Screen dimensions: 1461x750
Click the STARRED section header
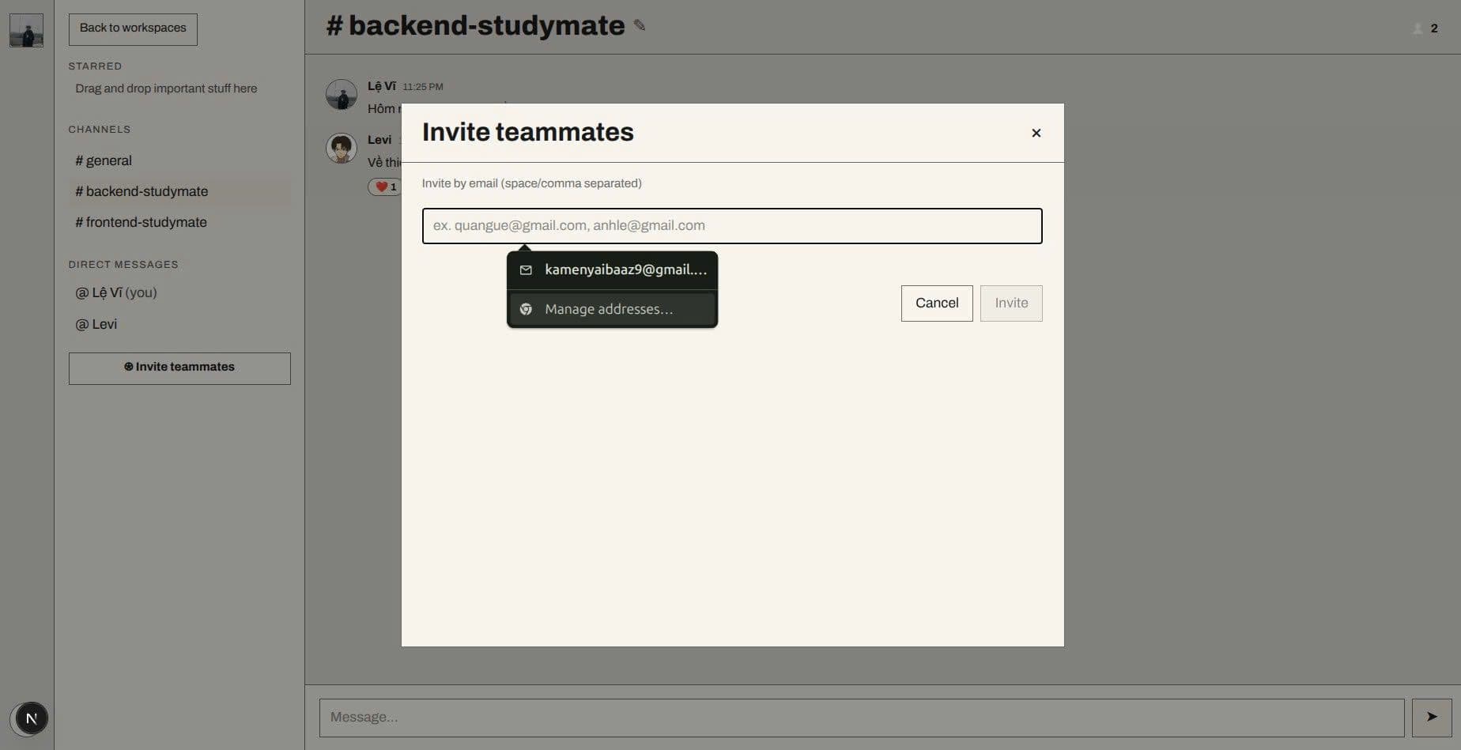pyautogui.click(x=95, y=66)
